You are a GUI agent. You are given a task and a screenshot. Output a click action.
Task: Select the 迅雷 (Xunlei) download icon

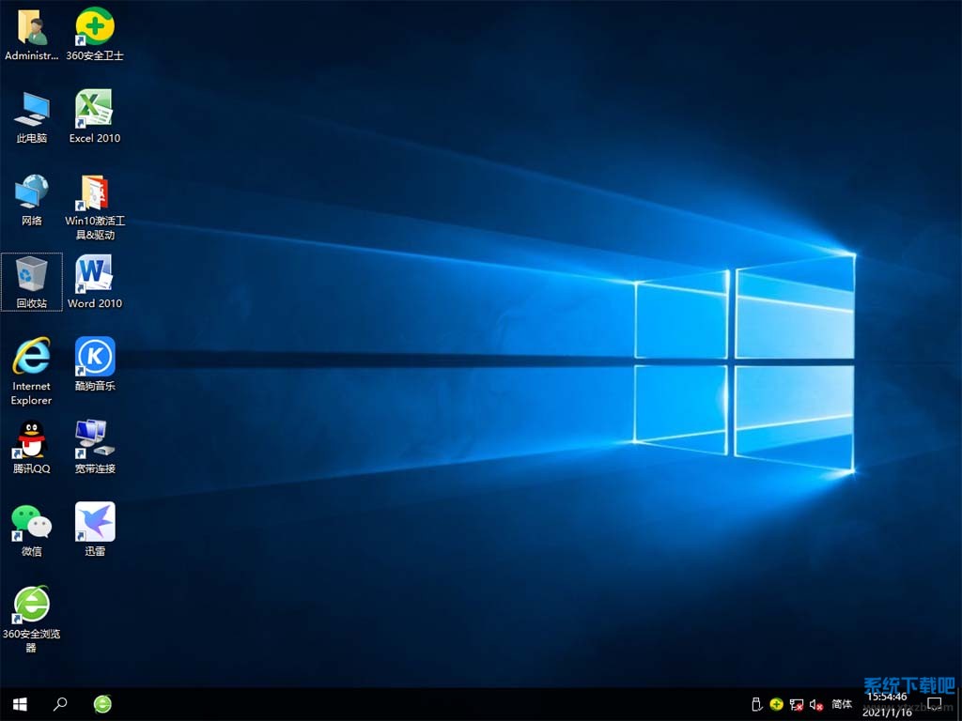coord(95,523)
